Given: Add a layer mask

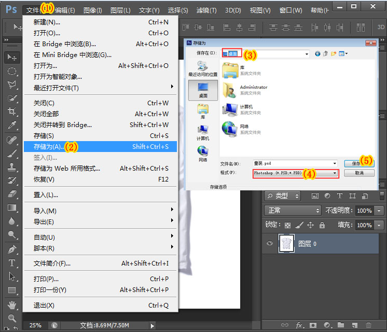Looking at the screenshot, I should click(x=313, y=325).
